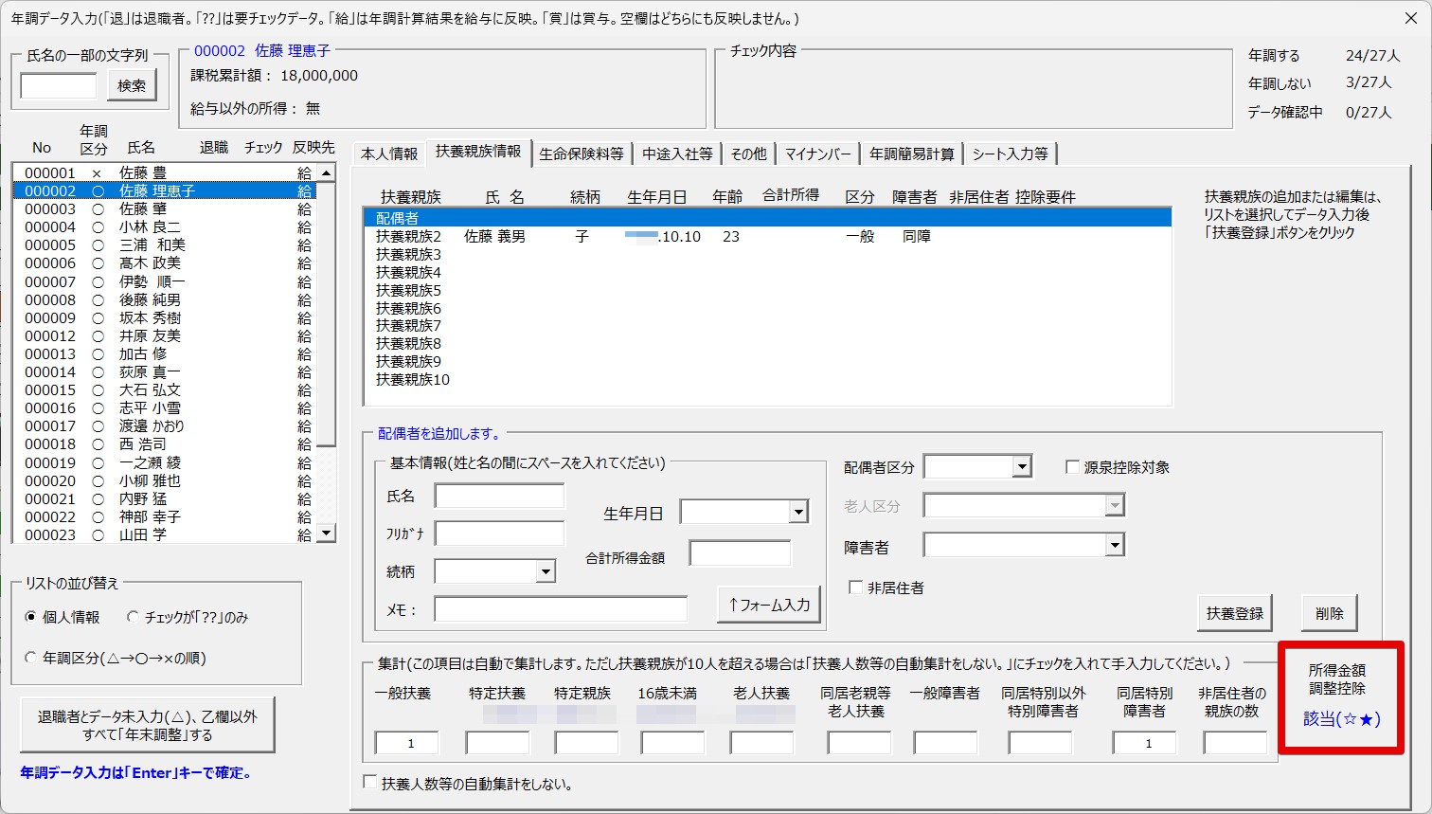1432x814 pixels.
Task: Open the 続柄 combo box
Action: (545, 571)
